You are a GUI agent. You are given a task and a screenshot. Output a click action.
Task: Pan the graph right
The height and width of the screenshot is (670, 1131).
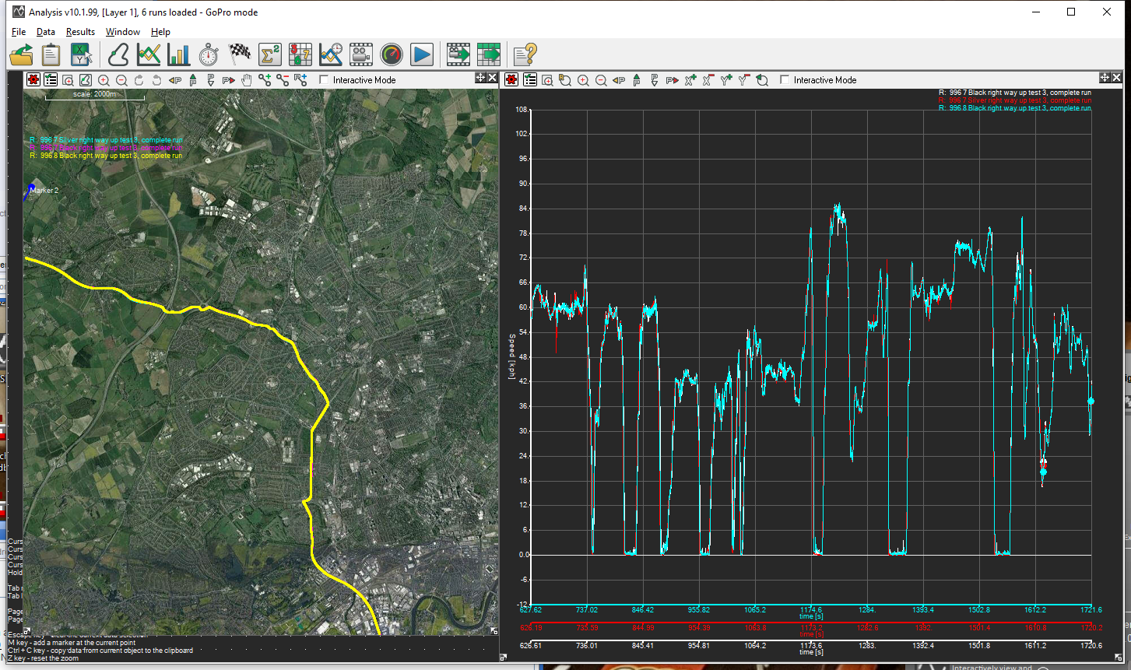point(673,79)
